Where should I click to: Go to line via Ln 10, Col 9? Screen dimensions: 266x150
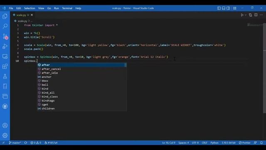click(x=169, y=142)
